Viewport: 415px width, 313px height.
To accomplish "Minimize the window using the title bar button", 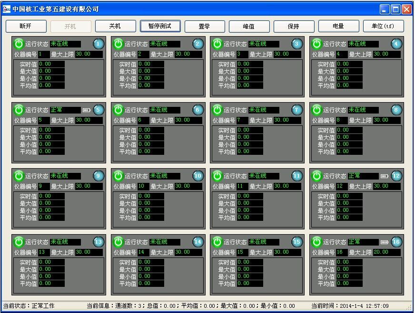I will (x=385, y=9).
